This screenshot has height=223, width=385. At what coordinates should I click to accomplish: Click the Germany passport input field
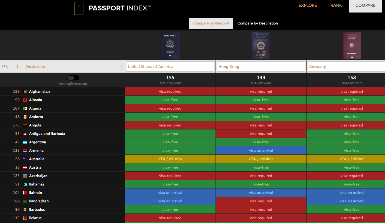pos(346,67)
